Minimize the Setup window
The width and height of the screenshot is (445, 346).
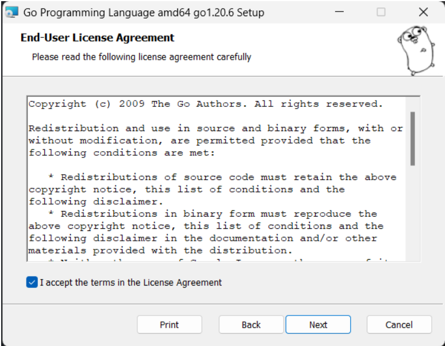pyautogui.click(x=339, y=12)
